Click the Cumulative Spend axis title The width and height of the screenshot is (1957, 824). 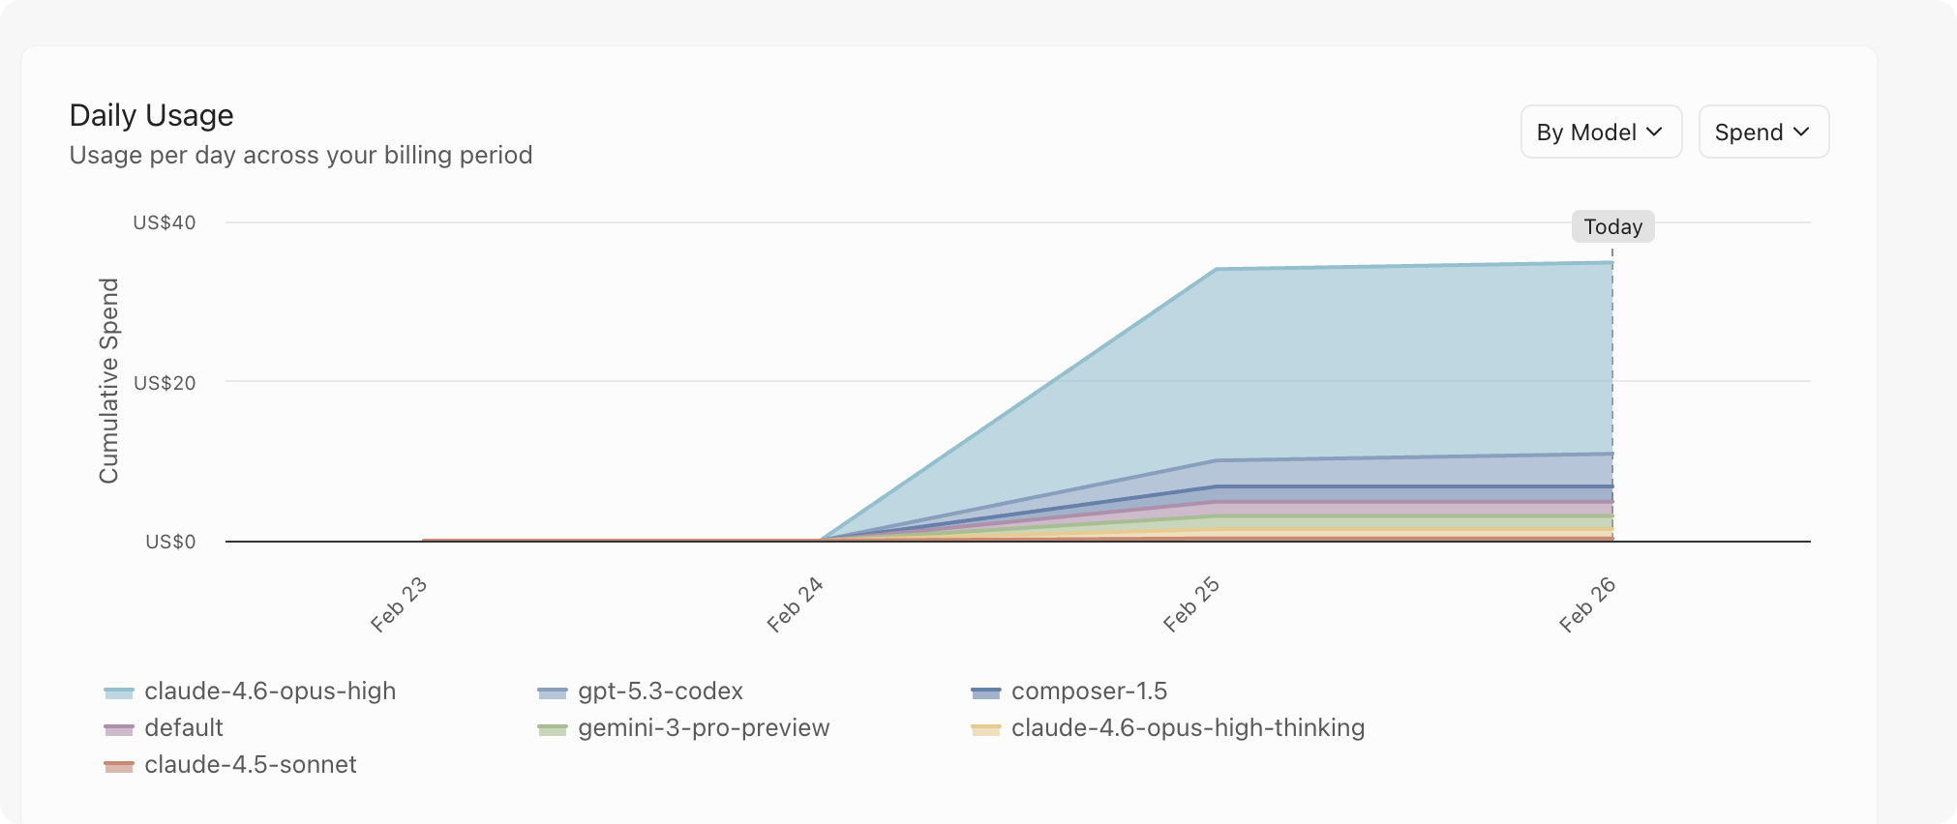point(108,381)
